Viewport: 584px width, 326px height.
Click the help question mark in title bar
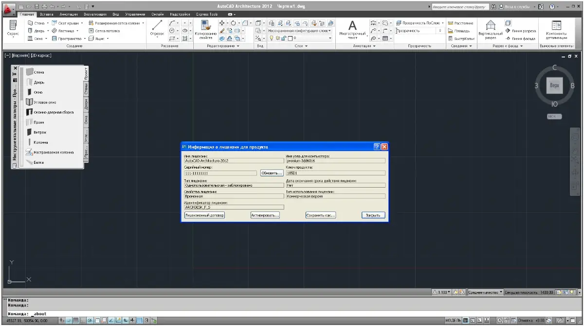pos(551,6)
